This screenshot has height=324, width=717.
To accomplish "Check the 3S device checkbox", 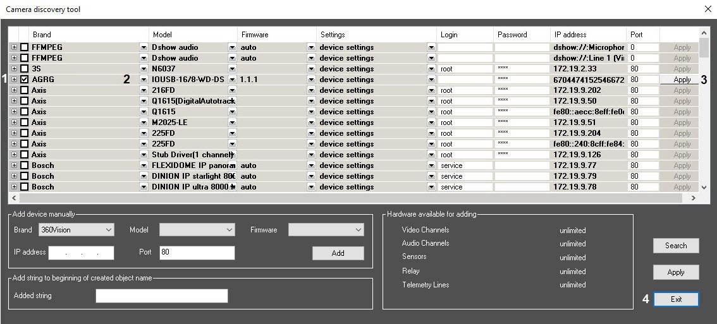I will tap(24, 69).
